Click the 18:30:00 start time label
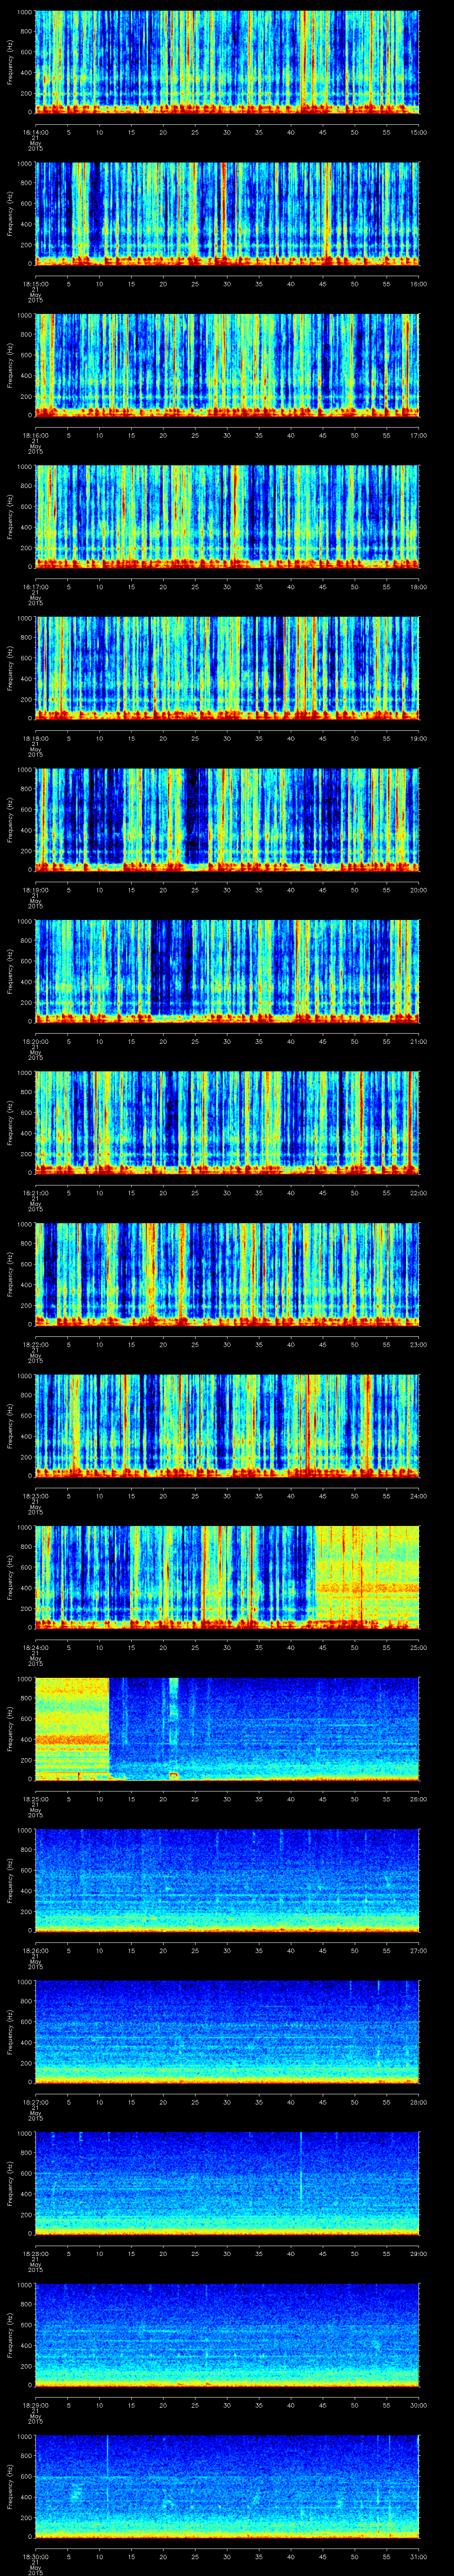The width and height of the screenshot is (454, 2576). coord(35,2556)
